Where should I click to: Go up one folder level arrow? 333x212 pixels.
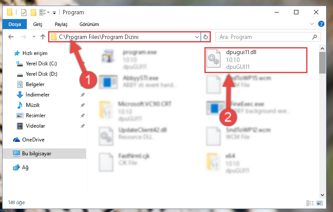43,37
